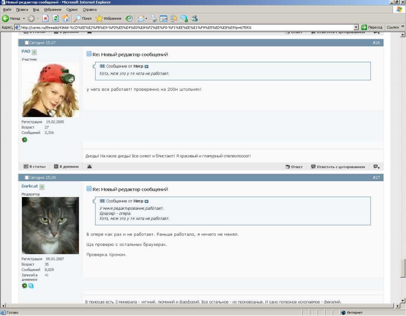406x316 pixels.
Task: Open the Избранное menu in the menu bar
Action: pyautogui.click(x=53, y=9)
